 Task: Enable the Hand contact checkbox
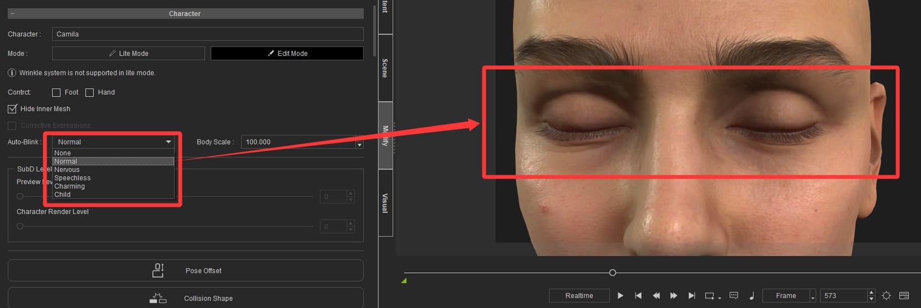pos(90,92)
